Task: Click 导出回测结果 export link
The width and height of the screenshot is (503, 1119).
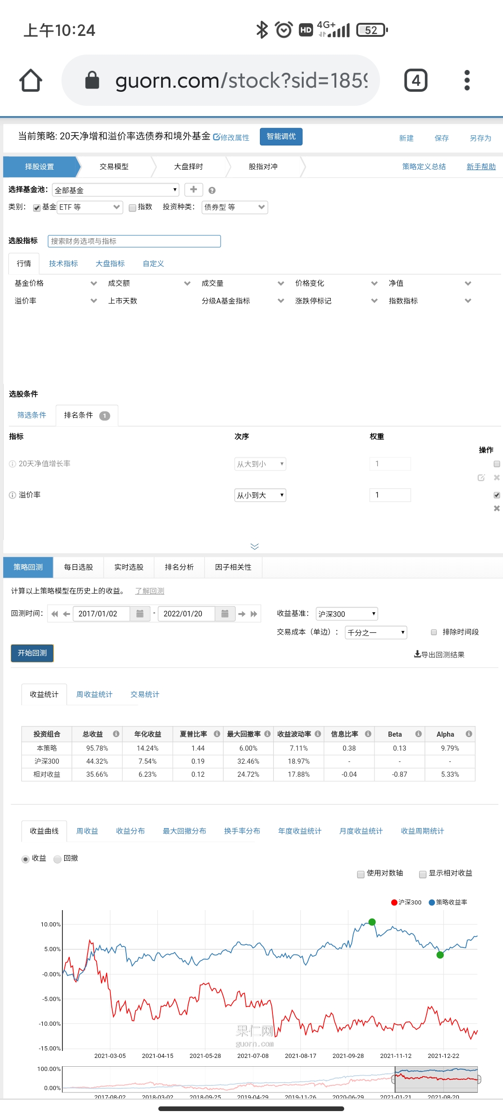Action: pyautogui.click(x=439, y=655)
